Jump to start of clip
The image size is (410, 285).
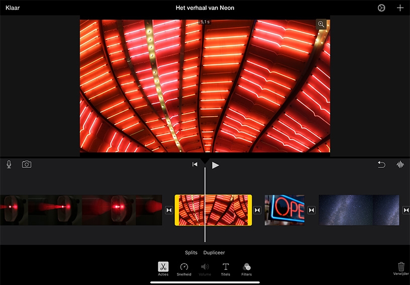point(195,164)
